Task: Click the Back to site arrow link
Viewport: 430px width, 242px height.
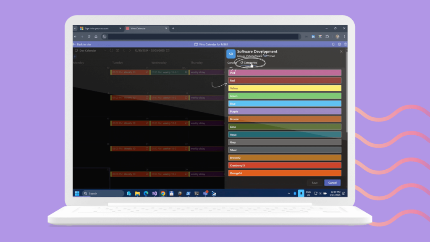Action: pos(82,45)
